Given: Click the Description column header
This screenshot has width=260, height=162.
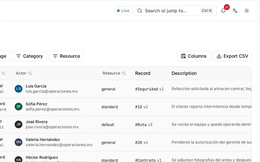Looking at the screenshot, I should tap(184, 73).
